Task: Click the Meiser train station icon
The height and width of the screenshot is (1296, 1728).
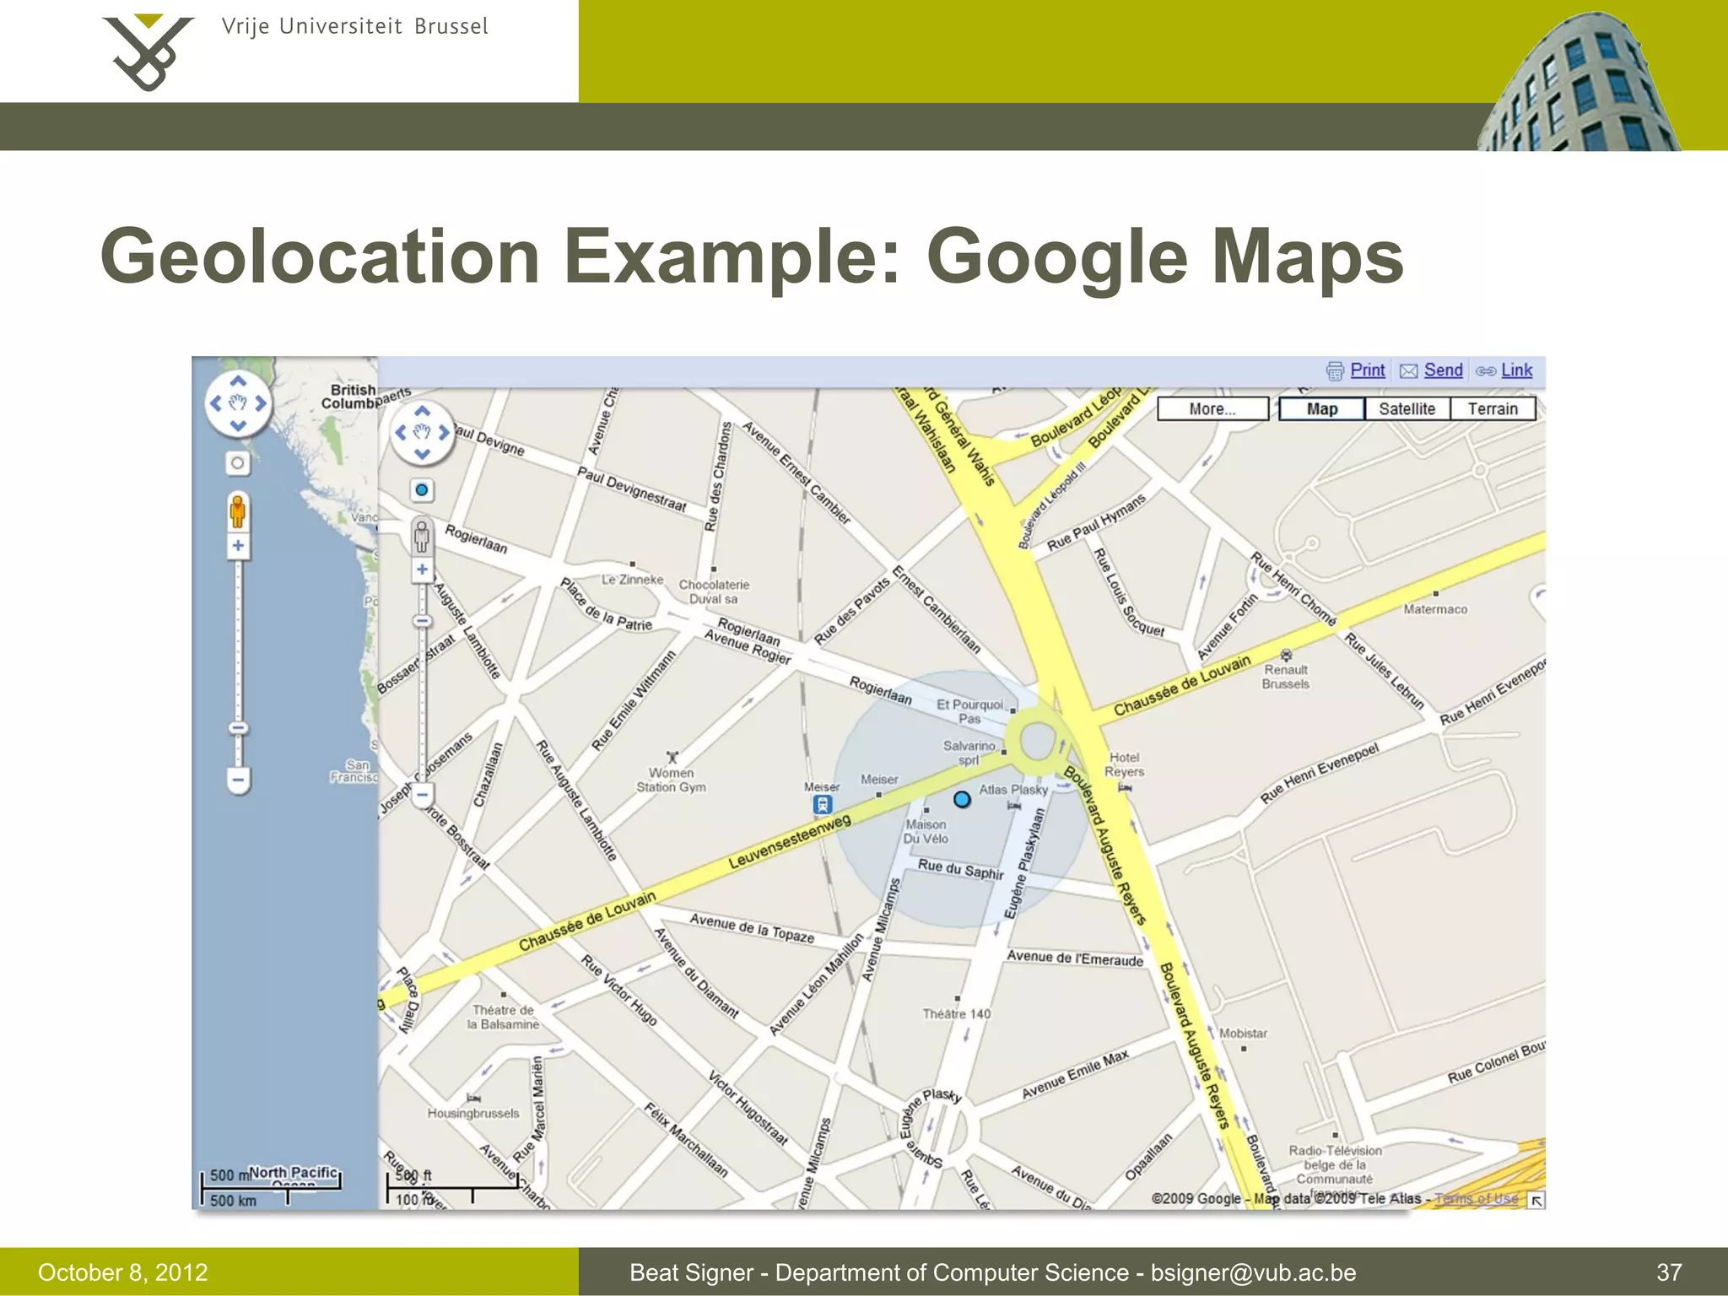Action: click(x=823, y=806)
